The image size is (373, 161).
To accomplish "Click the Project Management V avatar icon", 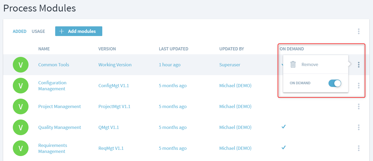I will (20, 106).
